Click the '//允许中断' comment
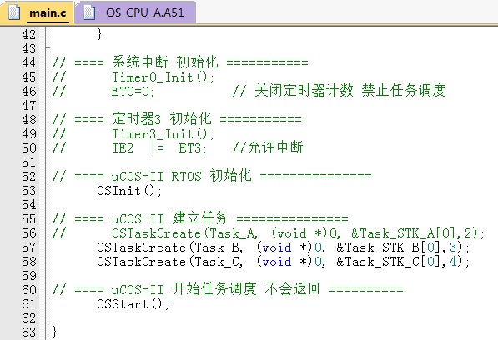Screen dimensions: 498x340 (268, 147)
